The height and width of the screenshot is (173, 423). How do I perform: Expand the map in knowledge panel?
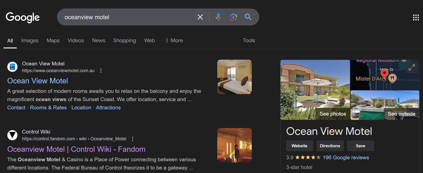coord(411,67)
